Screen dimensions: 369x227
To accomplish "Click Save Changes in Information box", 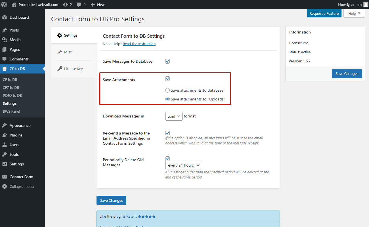I will [x=347, y=73].
